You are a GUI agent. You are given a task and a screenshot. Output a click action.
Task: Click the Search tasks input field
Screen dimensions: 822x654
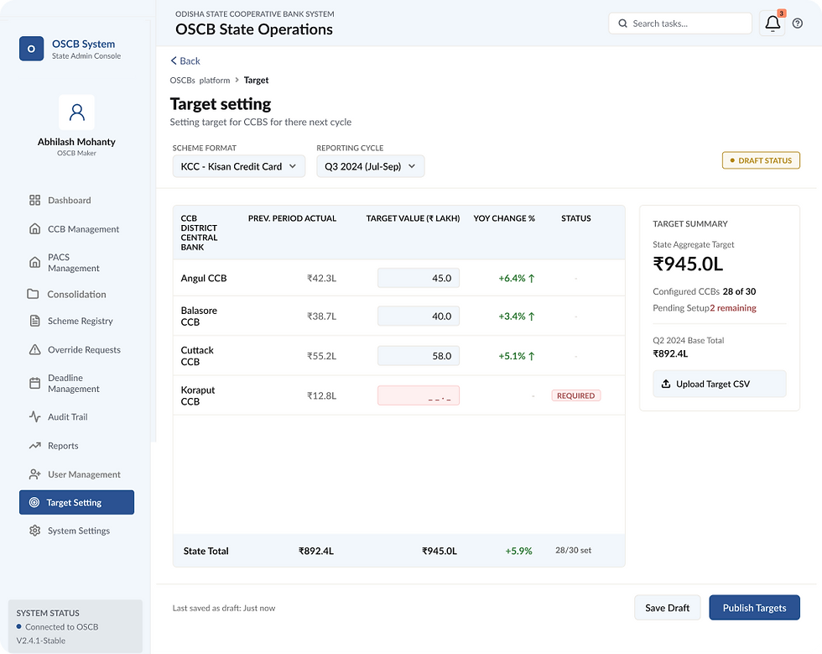680,24
